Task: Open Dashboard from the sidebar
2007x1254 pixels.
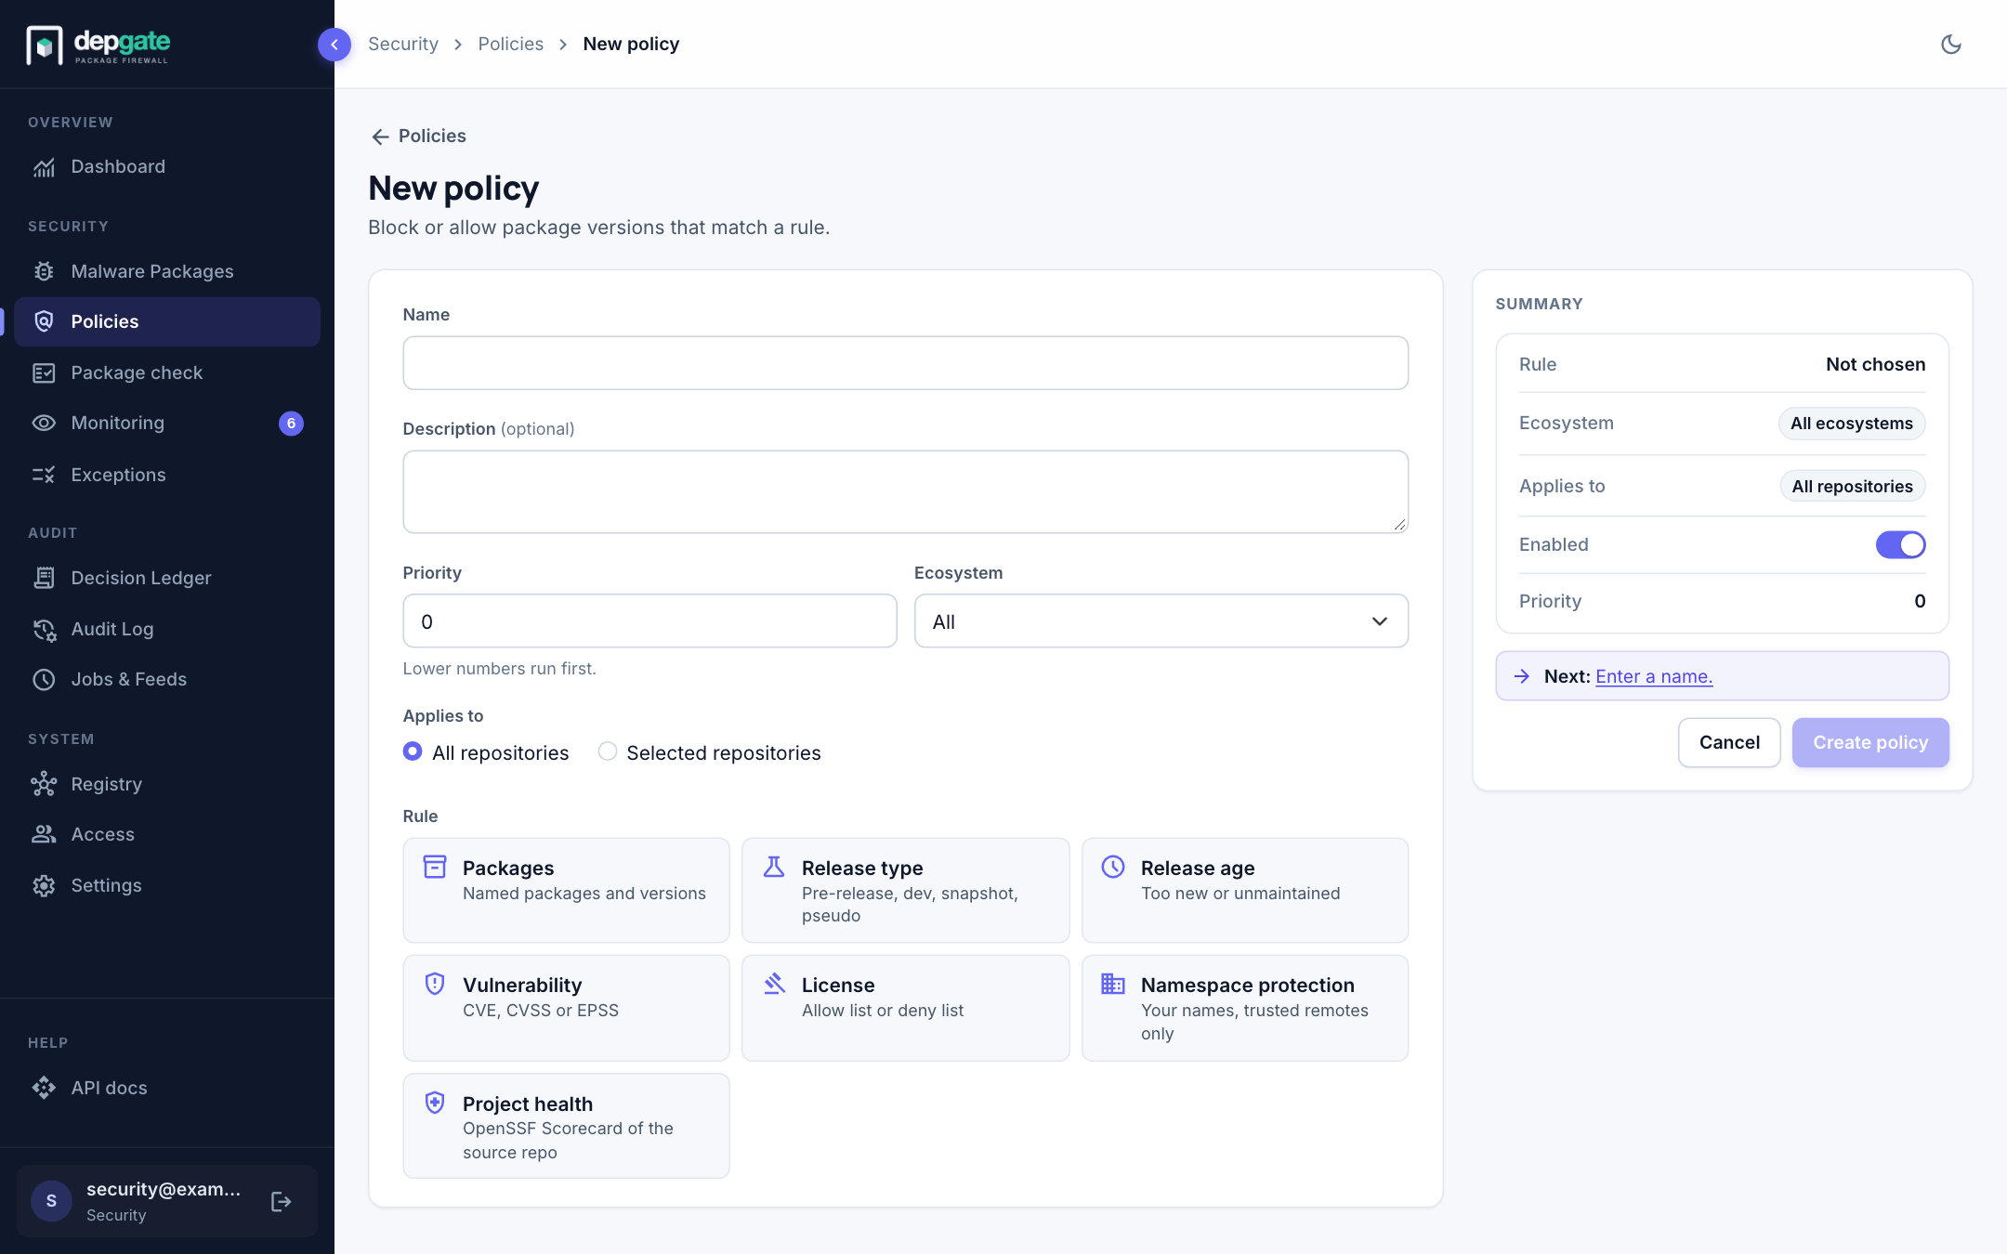Action: pyautogui.click(x=167, y=167)
